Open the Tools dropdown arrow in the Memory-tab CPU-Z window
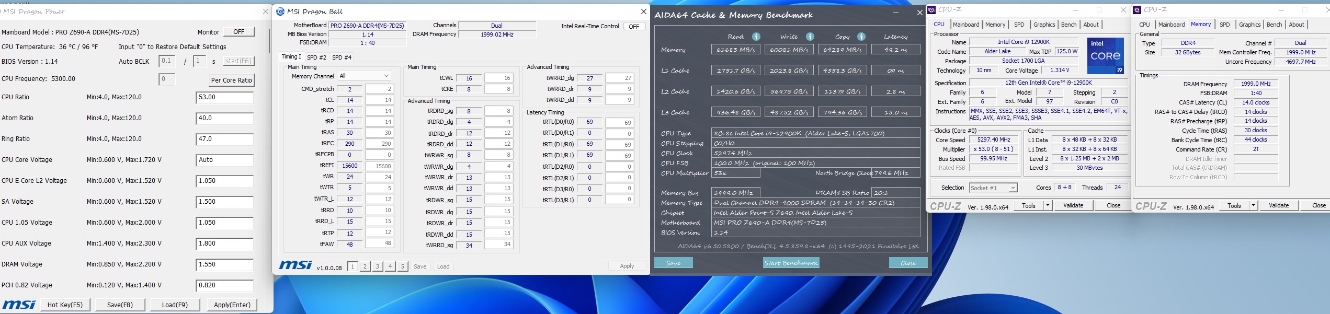Viewport: 1330px width, 314px height. pyautogui.click(x=1253, y=205)
